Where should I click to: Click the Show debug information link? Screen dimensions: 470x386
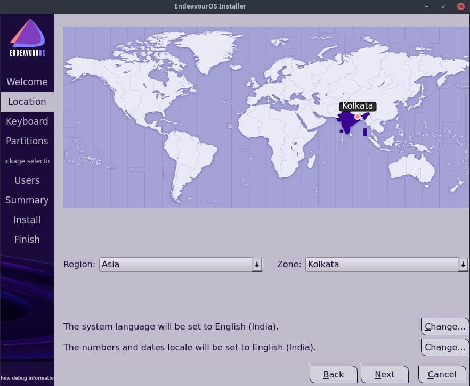pos(27,378)
